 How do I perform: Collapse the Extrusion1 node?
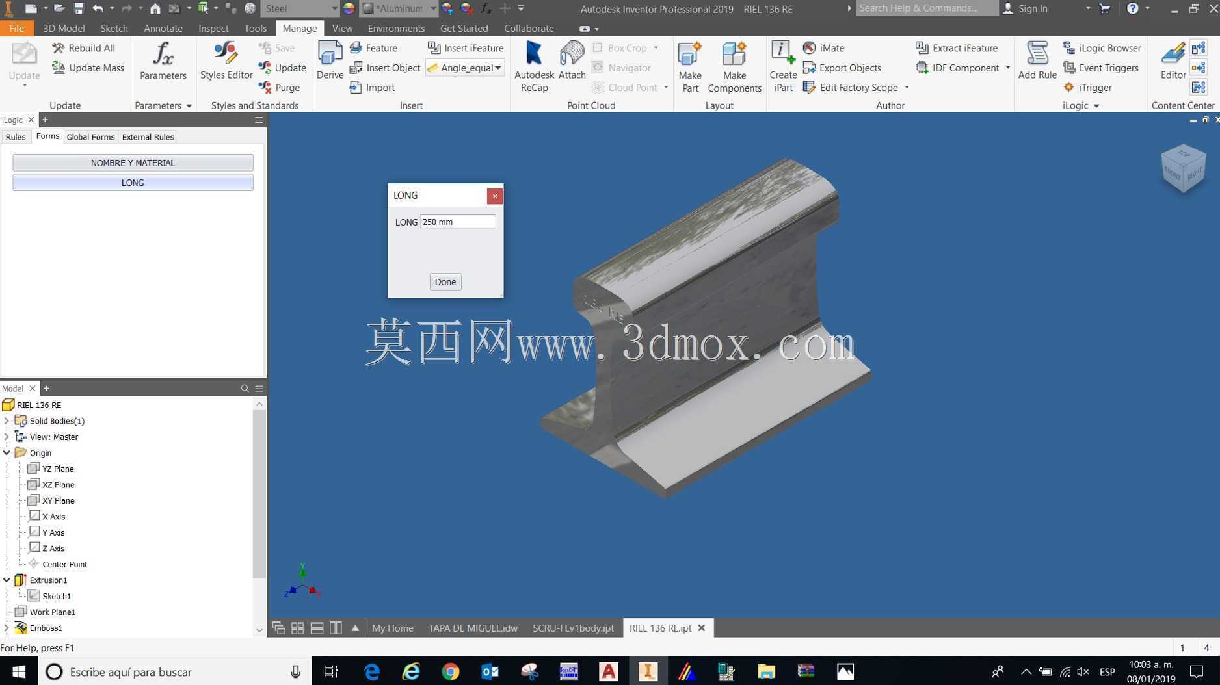pyautogui.click(x=7, y=580)
